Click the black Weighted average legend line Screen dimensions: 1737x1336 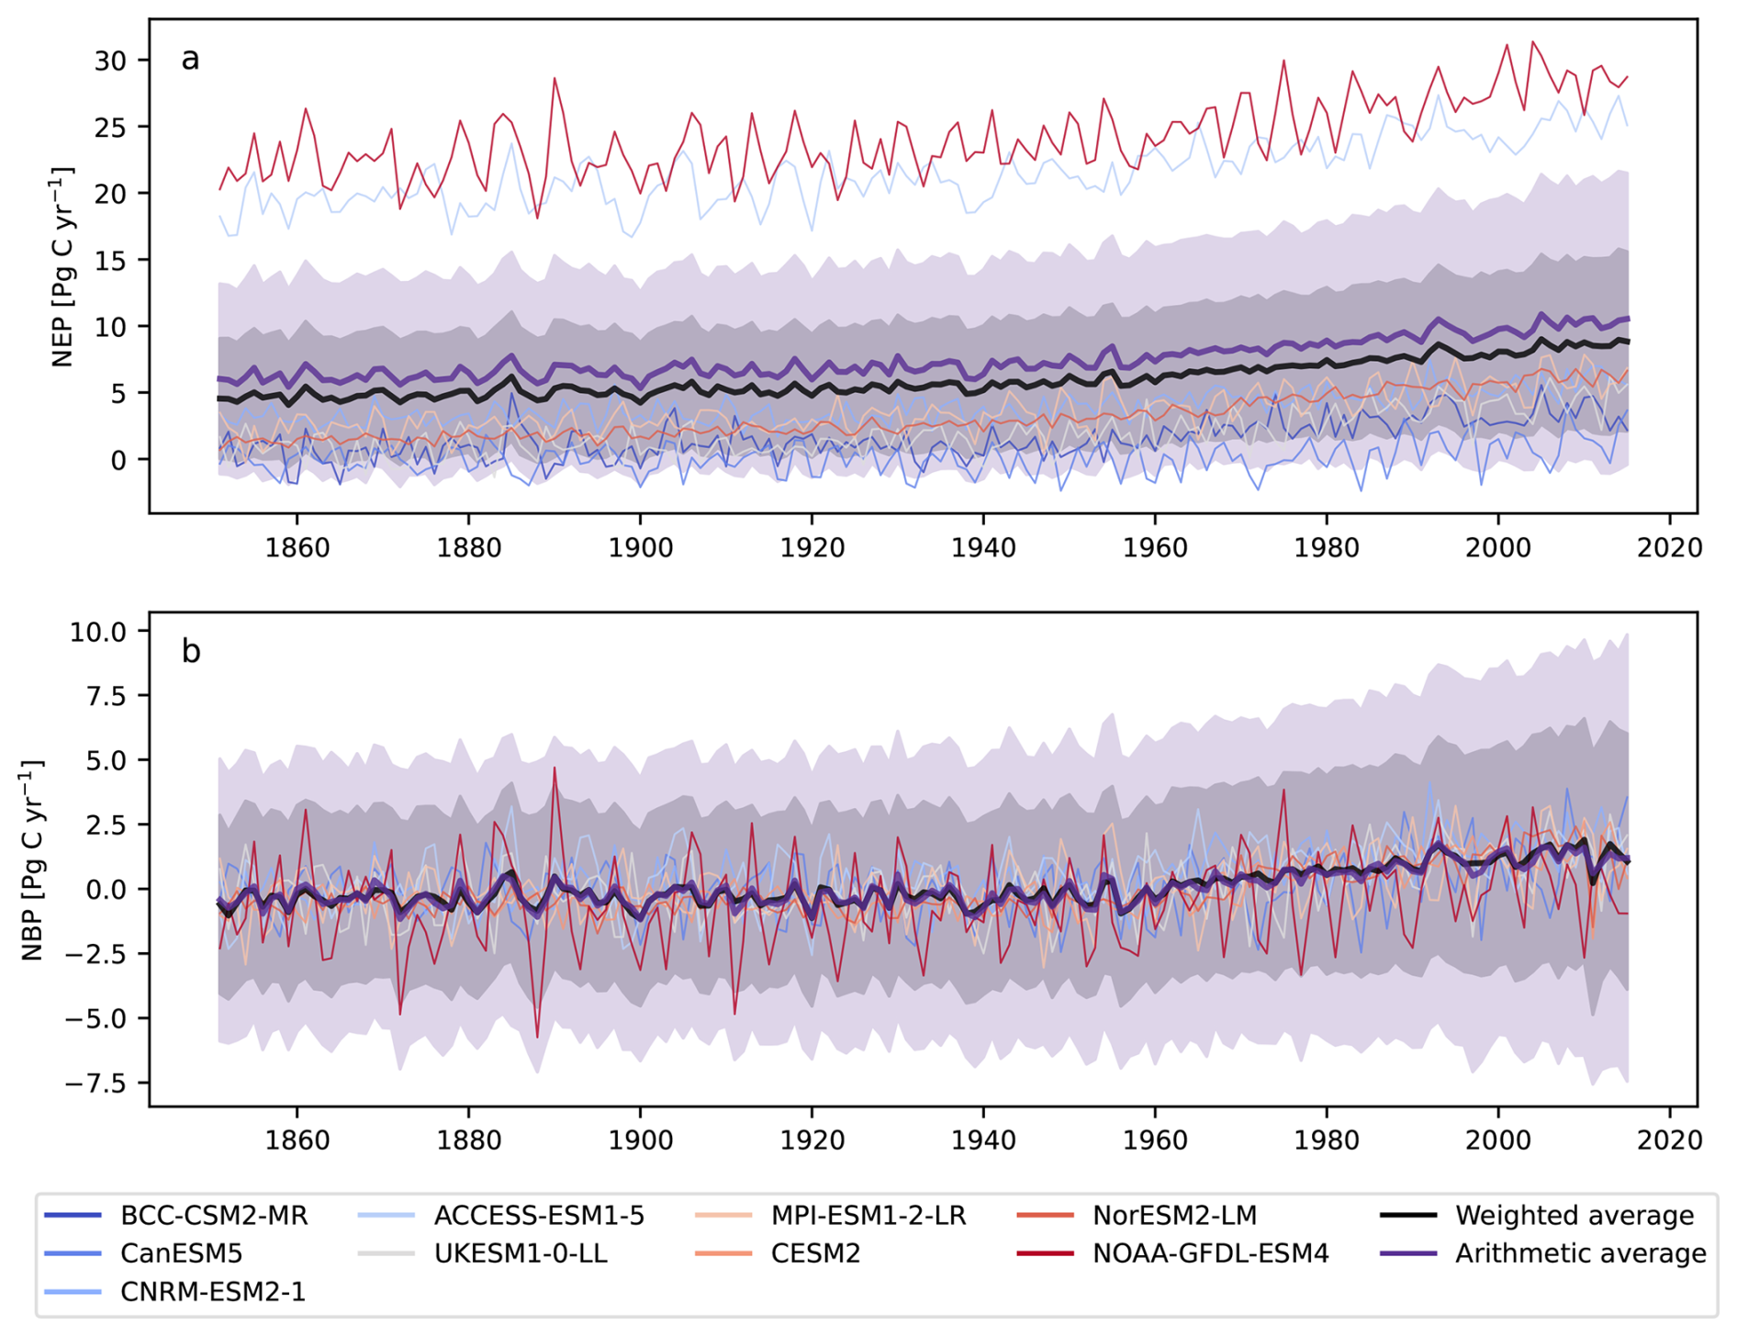1407,1216
